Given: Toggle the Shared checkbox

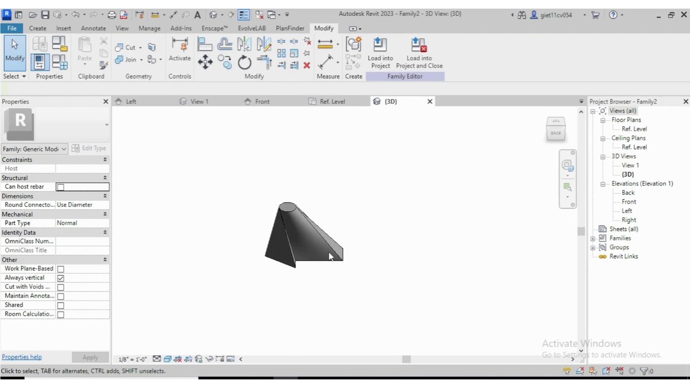Looking at the screenshot, I should [60, 306].
